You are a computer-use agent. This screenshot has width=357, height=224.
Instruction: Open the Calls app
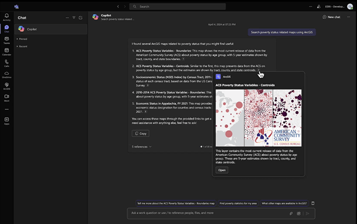coord(7,63)
